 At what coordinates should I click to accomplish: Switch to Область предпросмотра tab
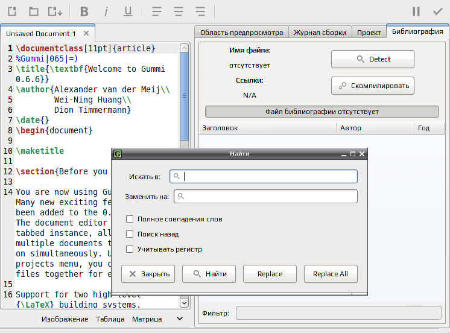click(x=242, y=33)
